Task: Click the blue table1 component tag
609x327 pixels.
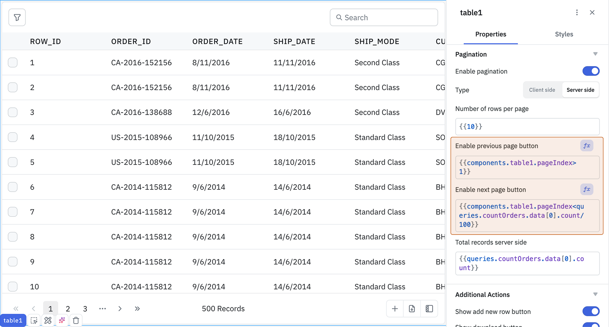Action: point(13,320)
